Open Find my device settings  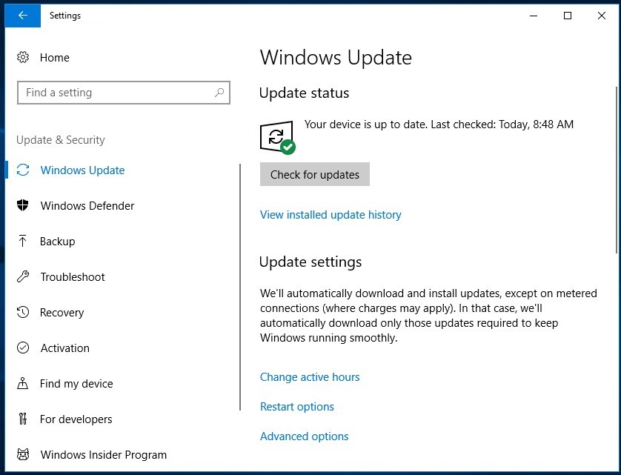pos(76,384)
